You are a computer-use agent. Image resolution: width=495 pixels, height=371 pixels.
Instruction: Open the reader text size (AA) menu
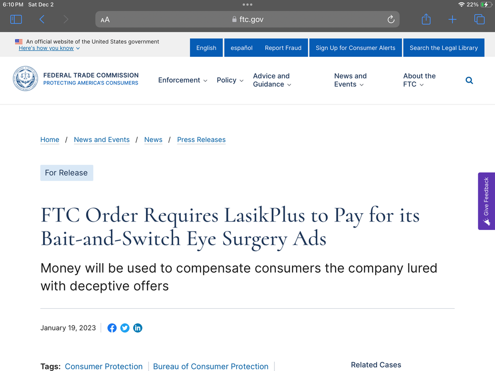click(x=105, y=20)
